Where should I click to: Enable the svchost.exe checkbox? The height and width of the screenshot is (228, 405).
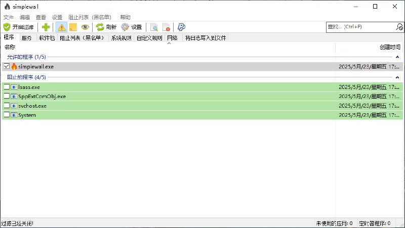(7, 106)
